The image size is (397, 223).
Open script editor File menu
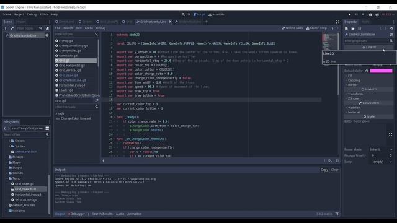coord(58,28)
